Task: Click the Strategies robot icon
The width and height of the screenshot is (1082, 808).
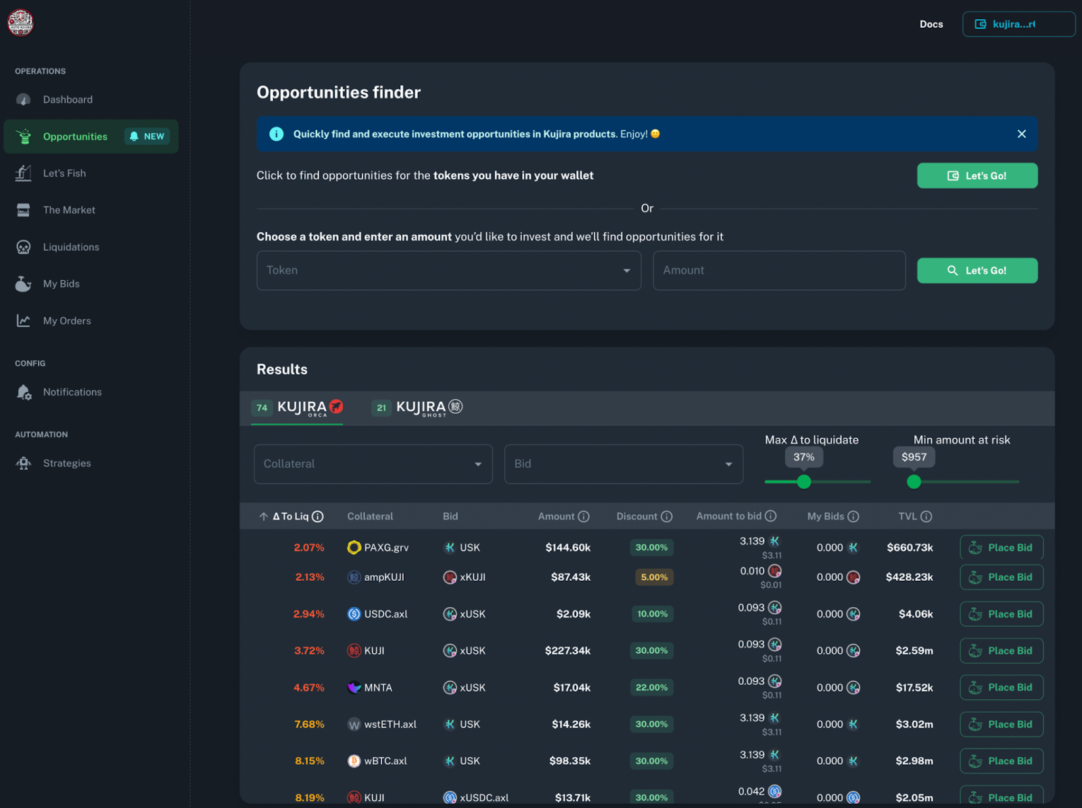Action: (24, 463)
